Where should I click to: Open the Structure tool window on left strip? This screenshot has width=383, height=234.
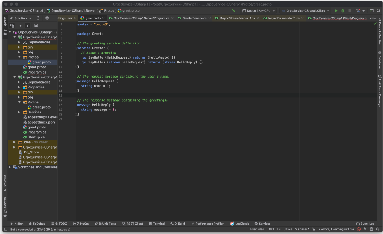click(5, 183)
